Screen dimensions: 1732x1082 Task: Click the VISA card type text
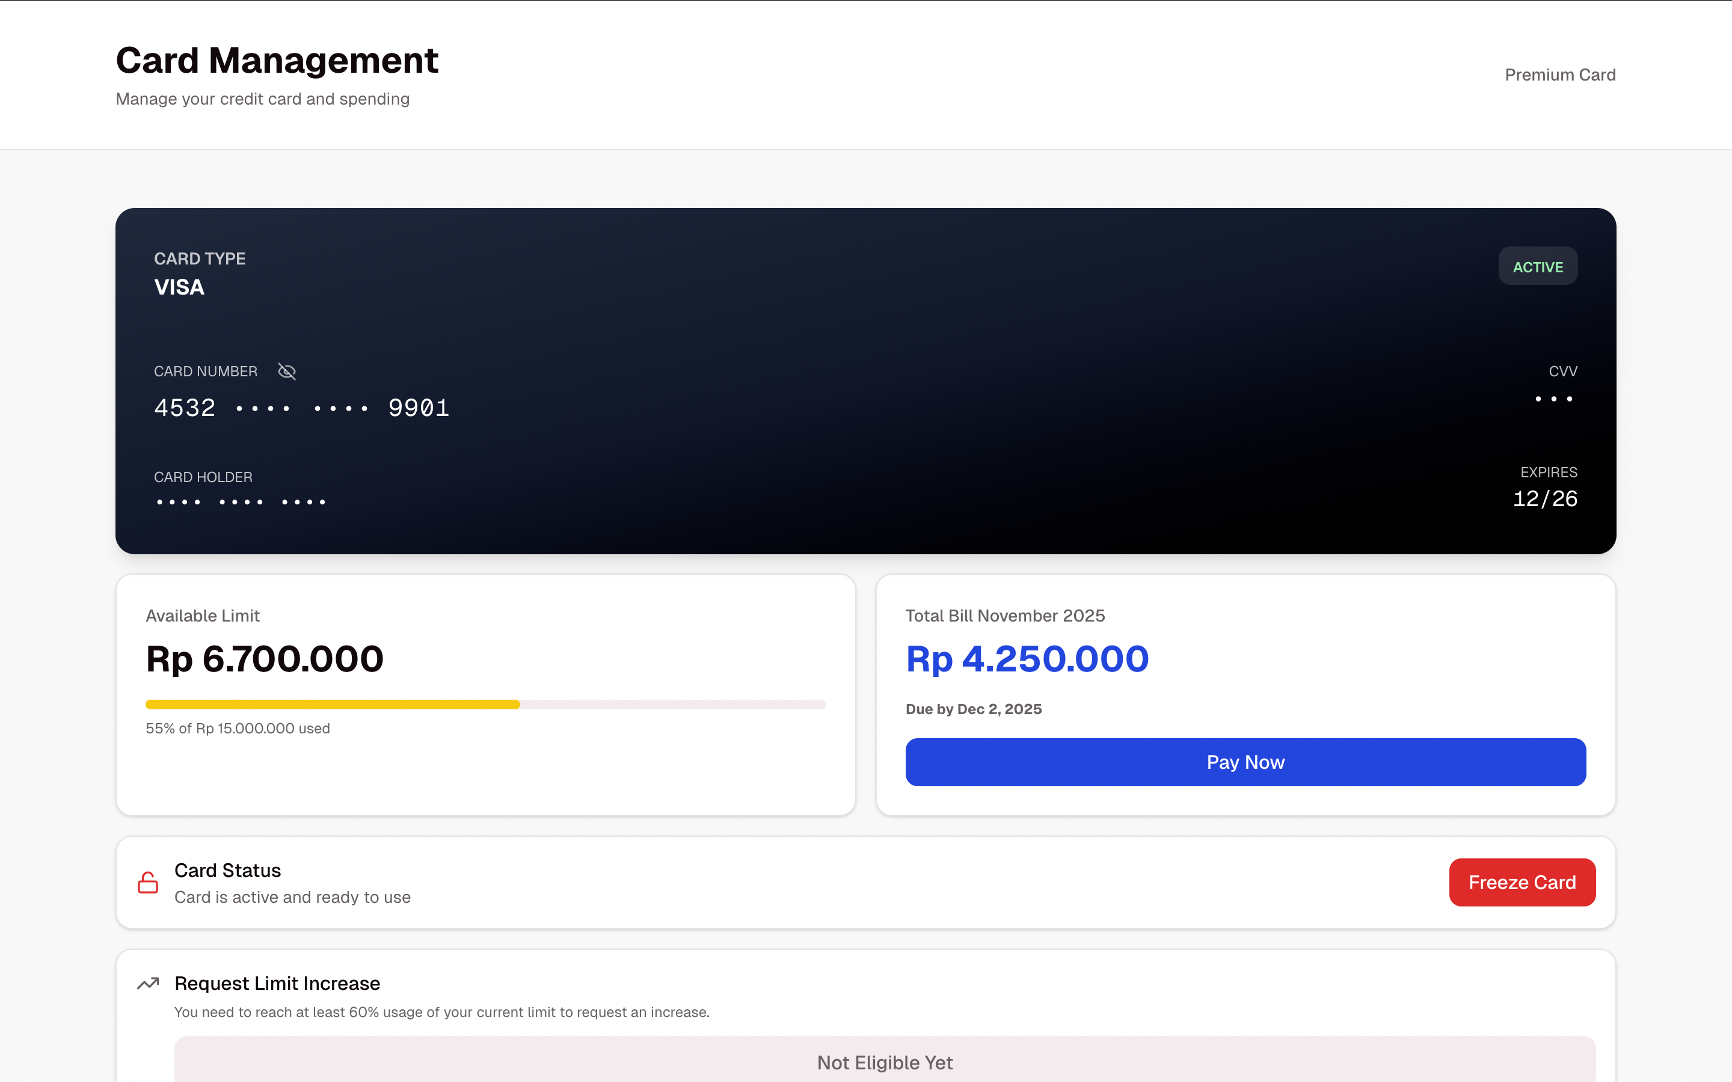(179, 287)
